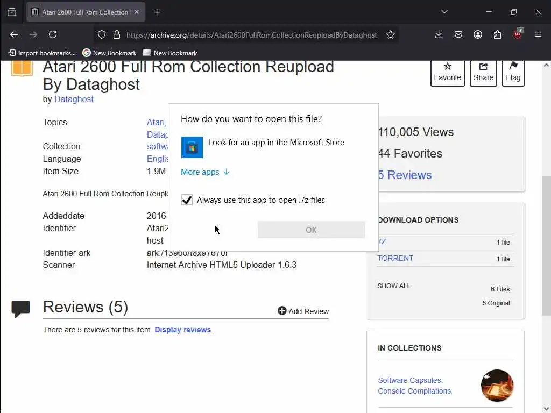This screenshot has height=413, width=551.
Task: Click the Internet Archive HTML5 Uploader text
Action: 221,265
